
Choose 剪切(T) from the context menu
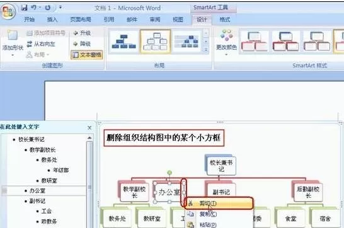pyautogui.click(x=219, y=203)
